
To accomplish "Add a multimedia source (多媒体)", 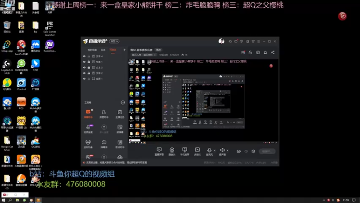I will pyautogui.click(x=198, y=152).
